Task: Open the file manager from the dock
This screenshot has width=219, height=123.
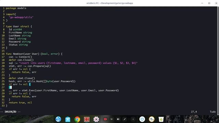Action: (x=68, y=119)
